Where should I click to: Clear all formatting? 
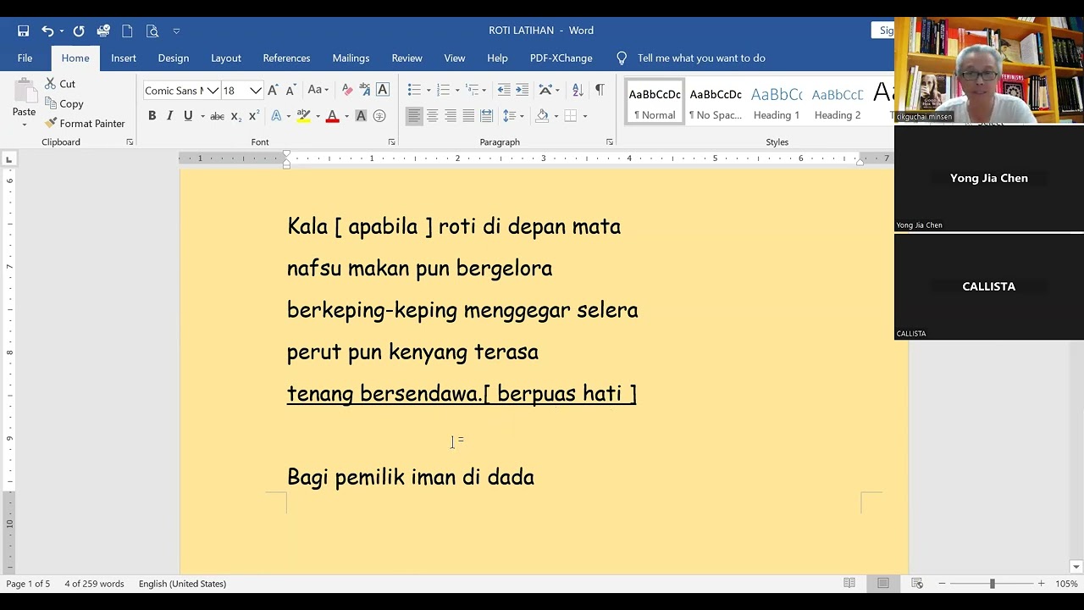[x=347, y=90]
